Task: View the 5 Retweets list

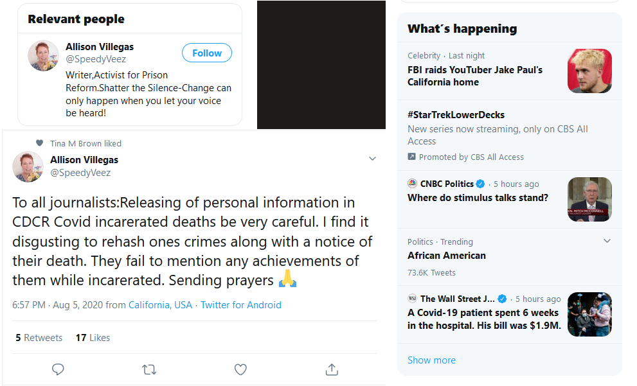Action: click(39, 337)
